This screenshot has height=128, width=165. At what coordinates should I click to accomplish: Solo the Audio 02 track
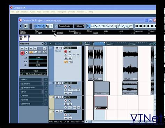61,83
